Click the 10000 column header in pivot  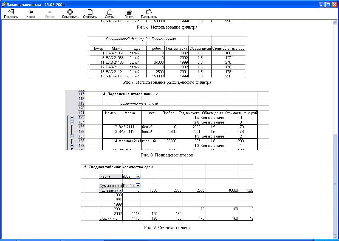click(x=222, y=190)
